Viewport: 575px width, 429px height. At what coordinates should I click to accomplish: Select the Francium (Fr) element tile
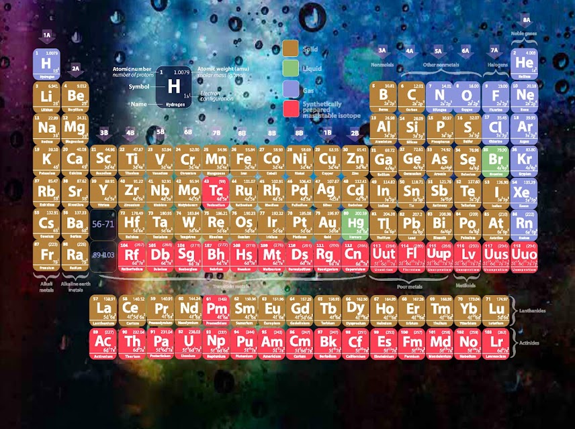coord(46,256)
